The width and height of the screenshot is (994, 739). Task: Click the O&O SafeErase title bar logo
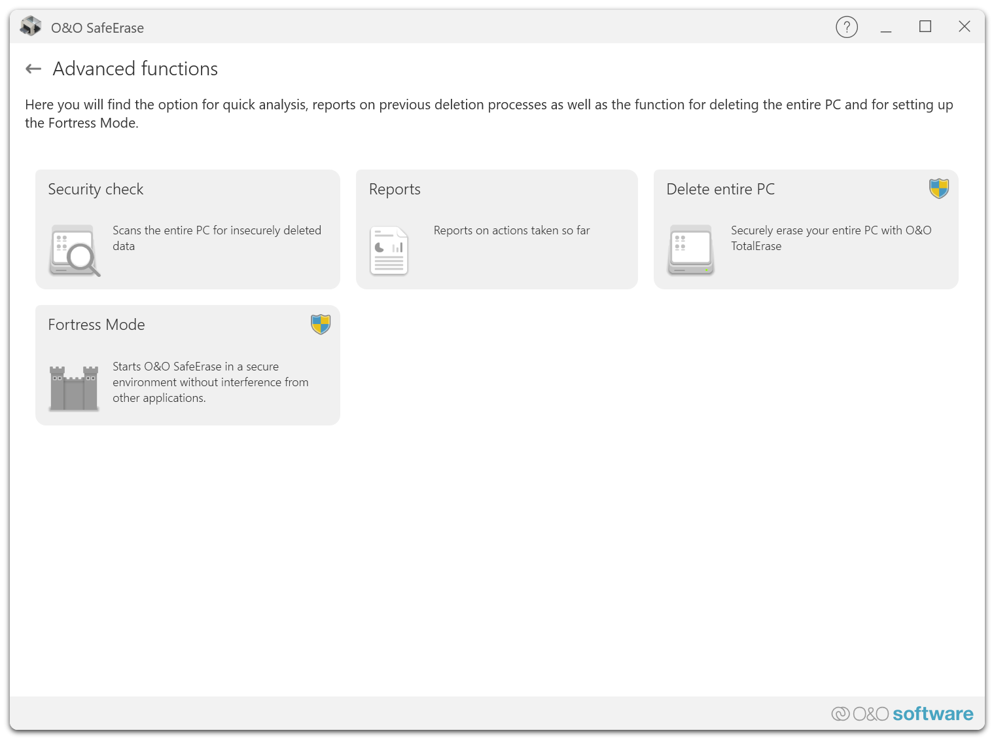pos(31,27)
